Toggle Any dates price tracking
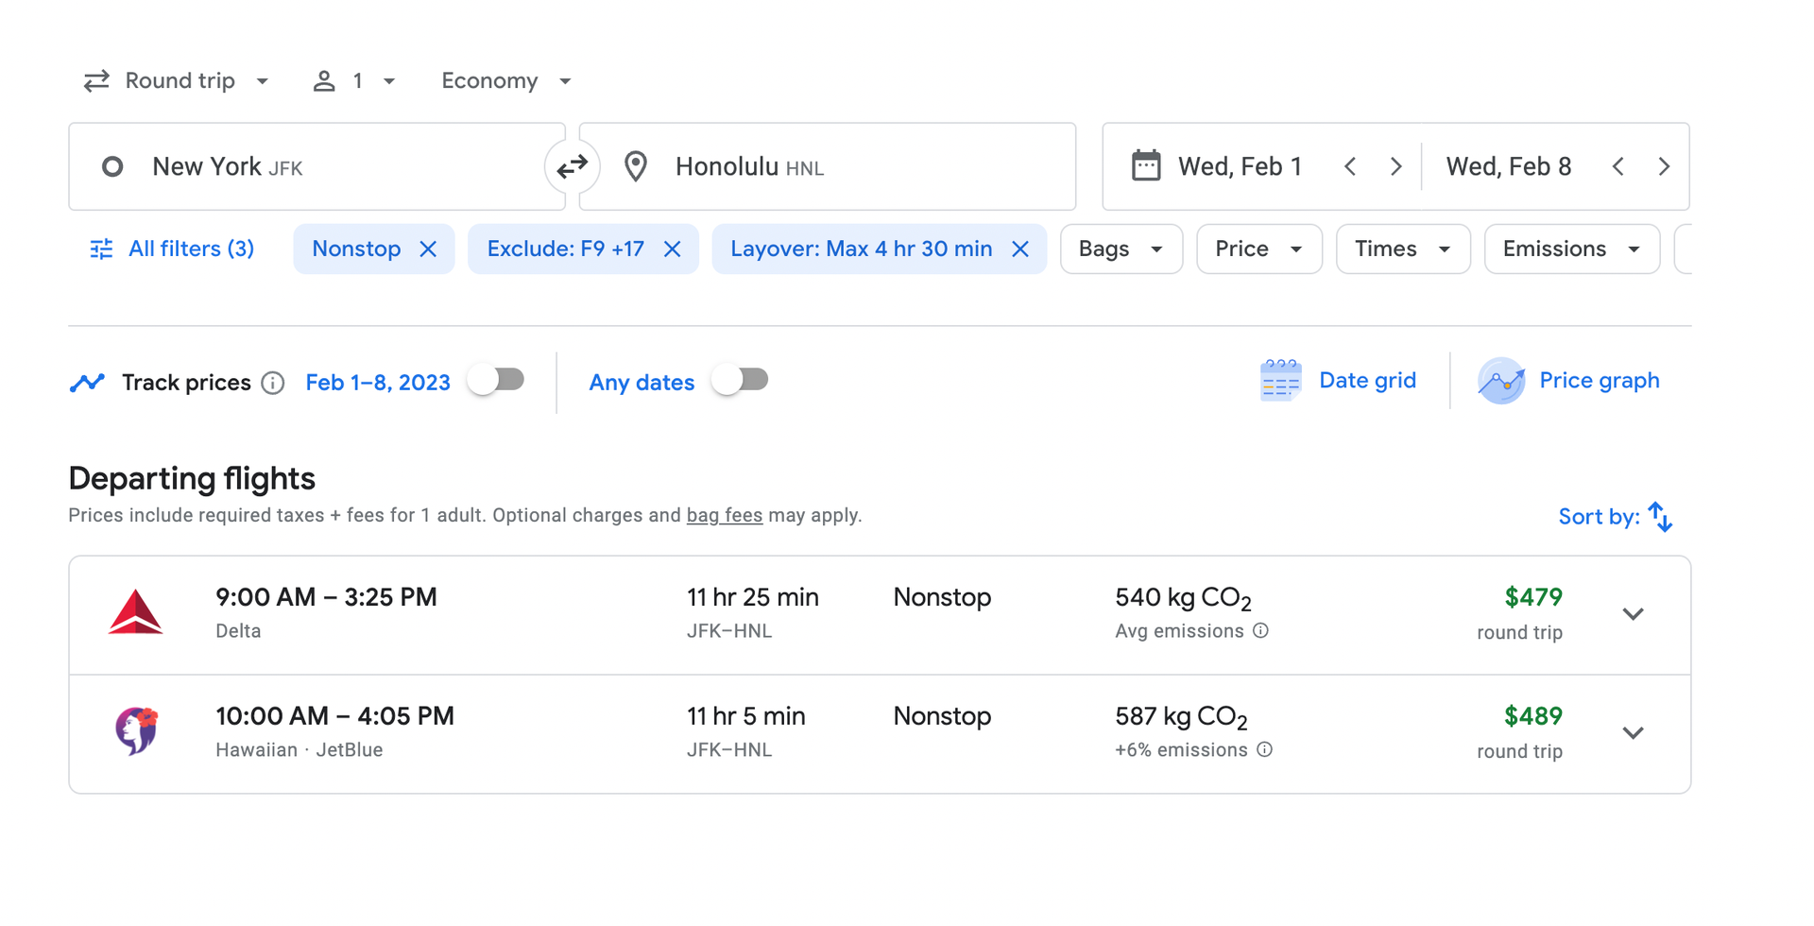The image size is (1814, 926). click(741, 380)
